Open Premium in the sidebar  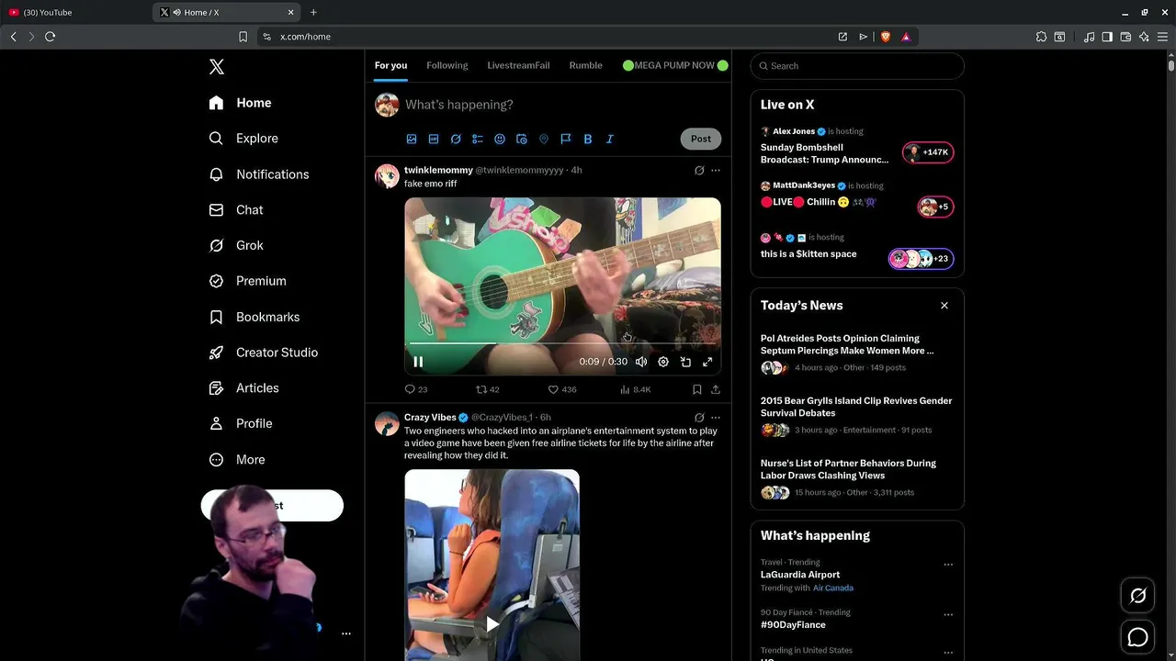247,281
